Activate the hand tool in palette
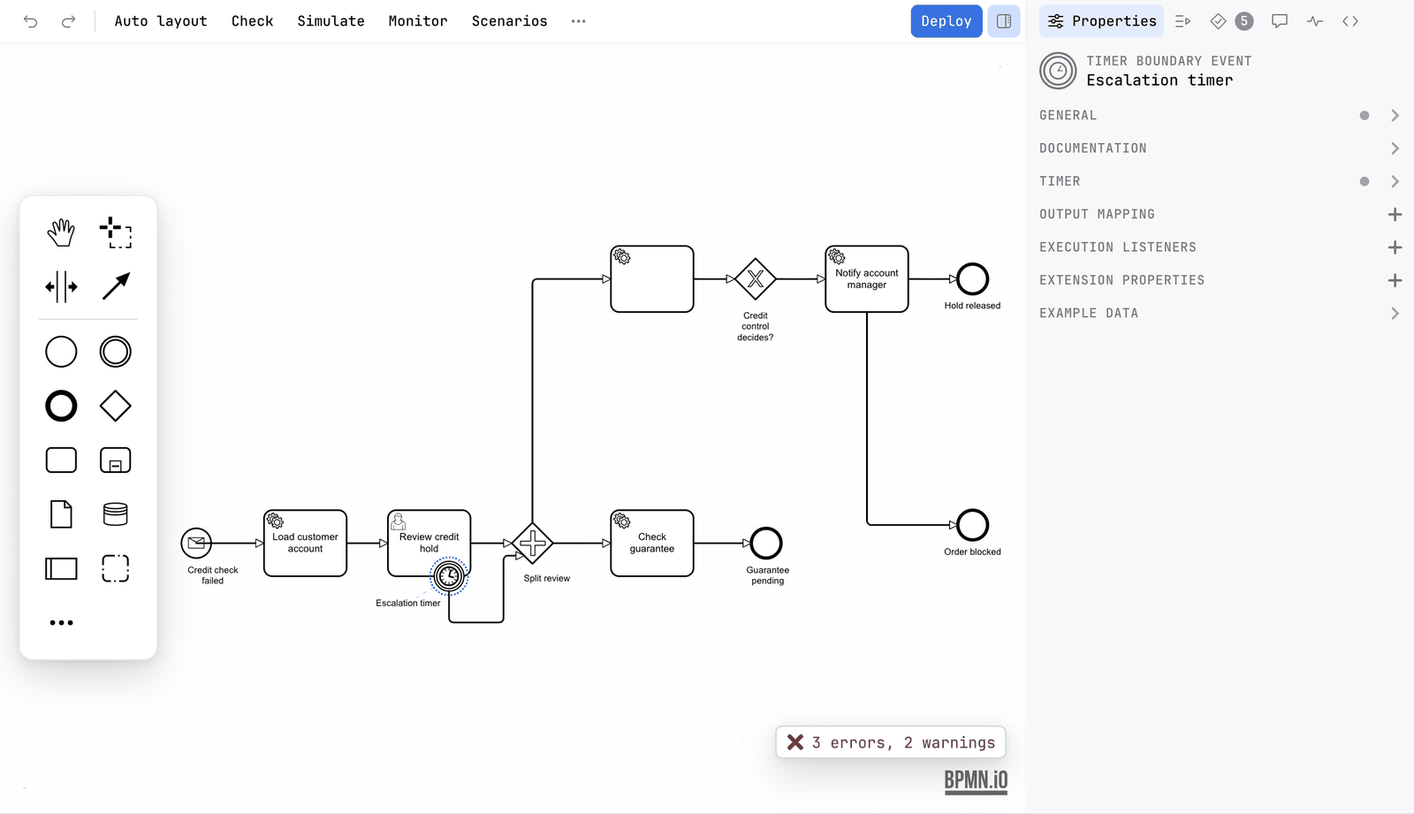 pos(61,232)
